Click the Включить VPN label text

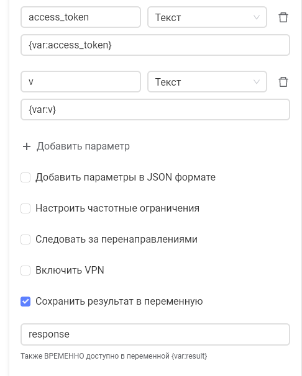[x=70, y=271]
